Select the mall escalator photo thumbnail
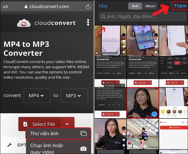This screenshot has width=188, height=154. coord(143,134)
